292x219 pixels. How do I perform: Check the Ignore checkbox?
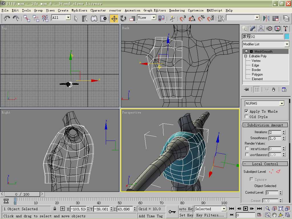point(252,179)
